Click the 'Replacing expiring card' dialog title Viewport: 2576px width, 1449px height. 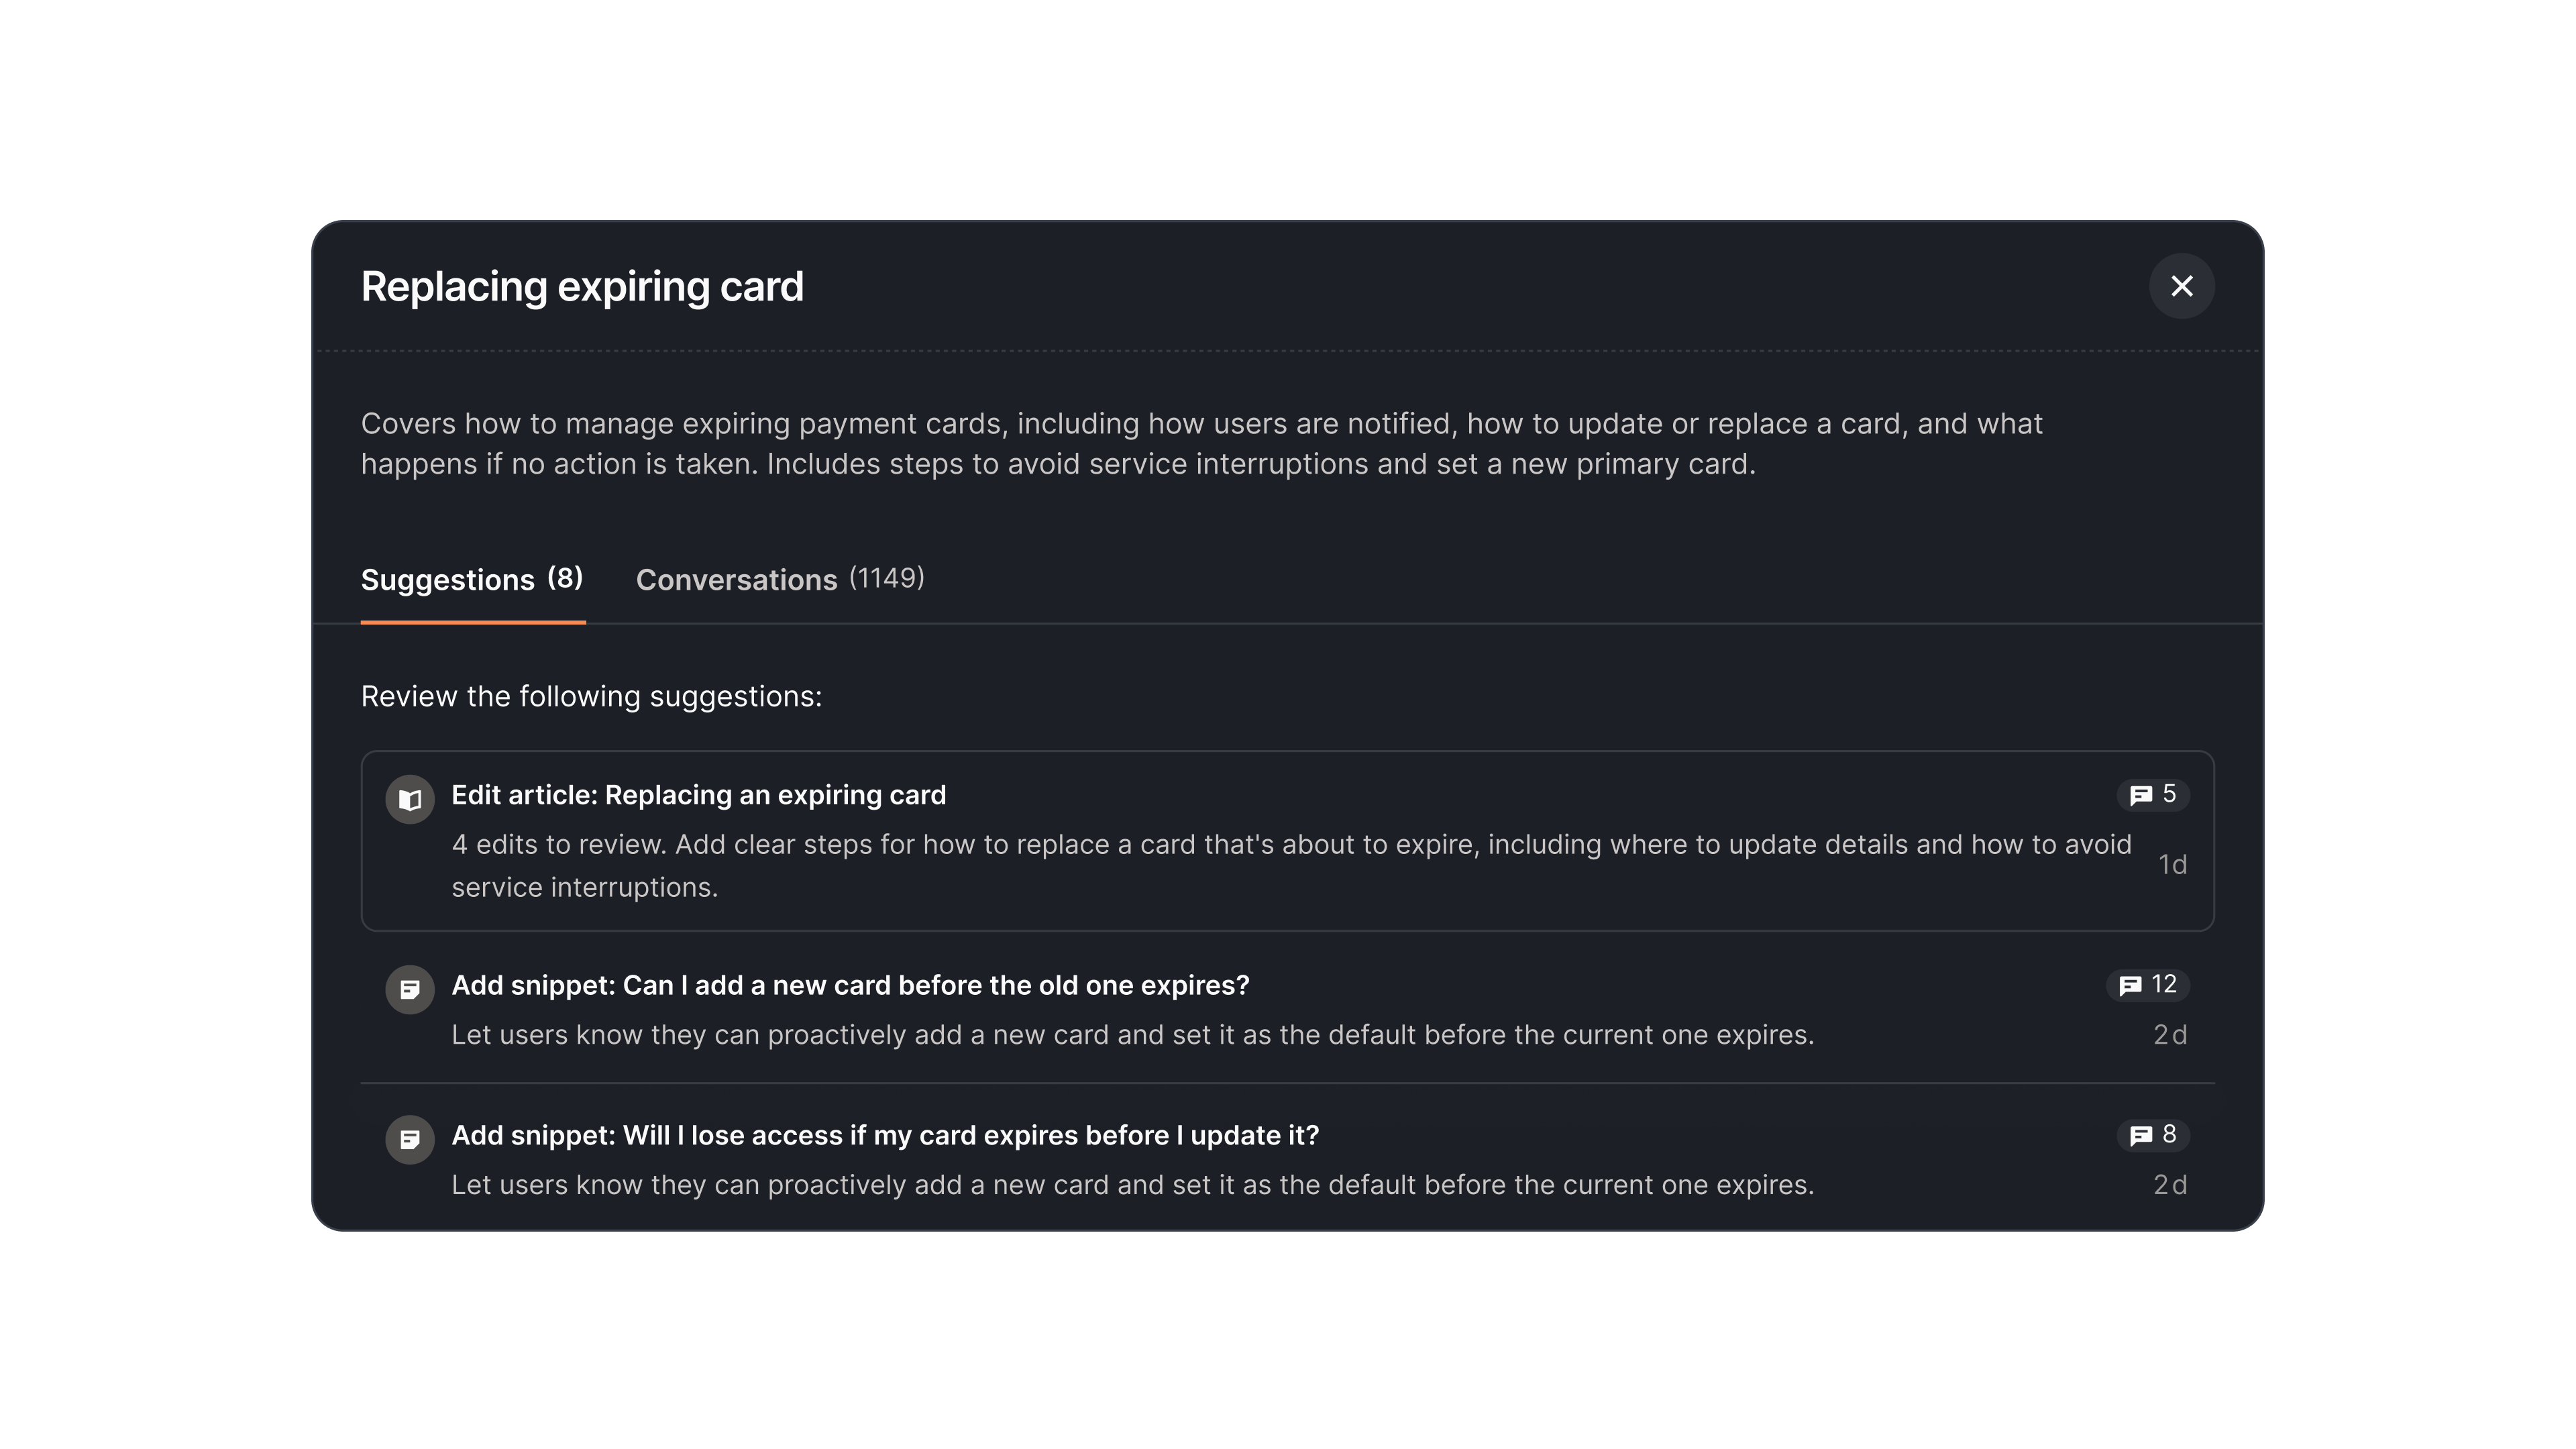582,287
